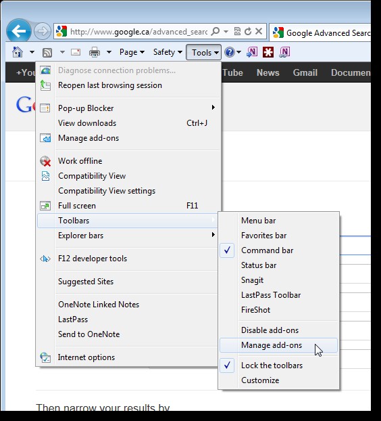This screenshot has width=381, height=421.
Task: Click the blue Back arrow button
Action: pos(19,31)
